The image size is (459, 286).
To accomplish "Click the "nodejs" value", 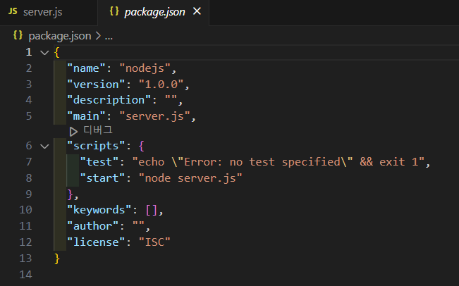I will (x=145, y=68).
